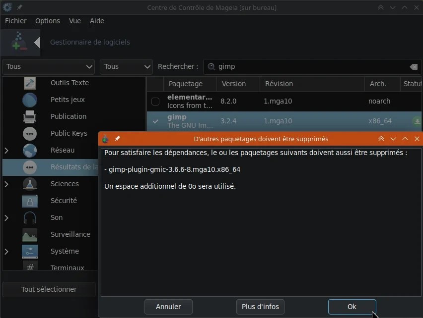Open the Aide menu

coord(97,21)
